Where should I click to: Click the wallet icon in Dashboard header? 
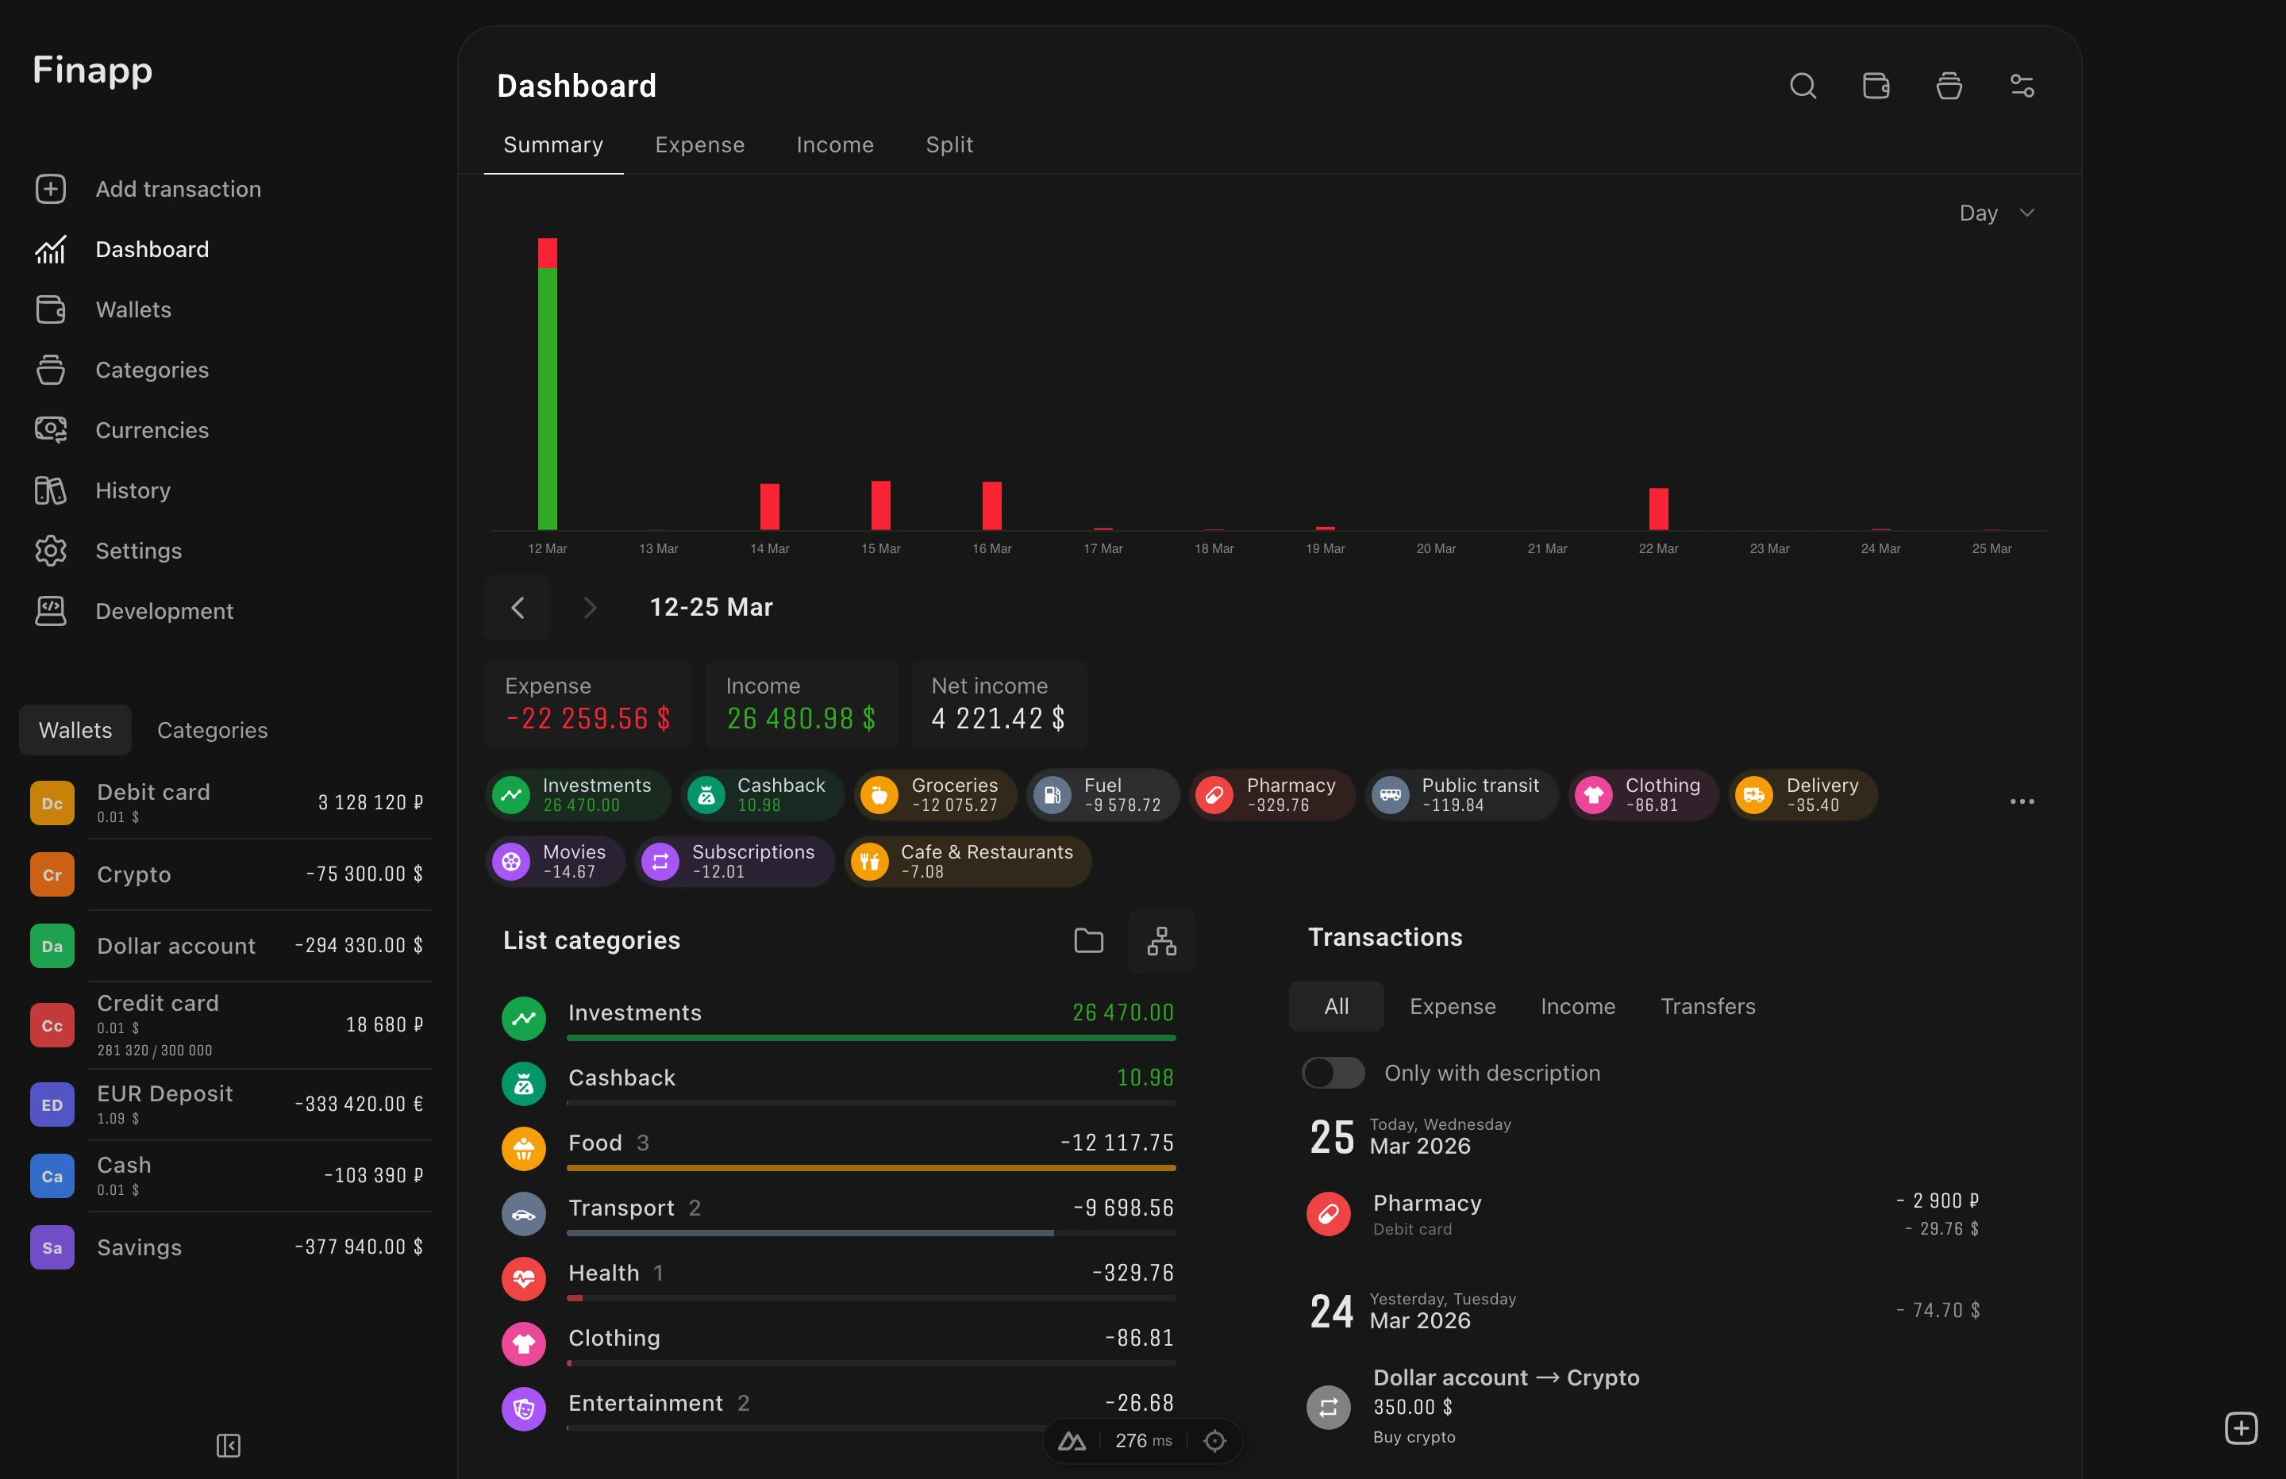[1876, 86]
